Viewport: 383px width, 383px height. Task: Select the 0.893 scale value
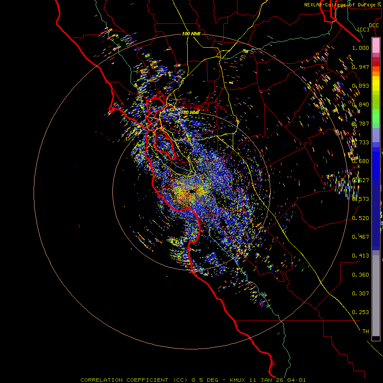pyautogui.click(x=360, y=86)
